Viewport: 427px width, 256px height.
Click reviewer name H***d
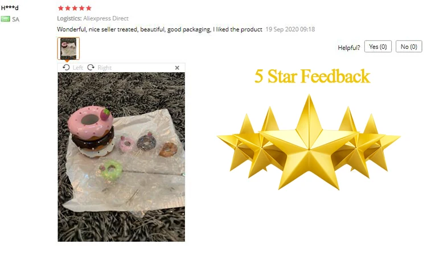click(x=10, y=8)
